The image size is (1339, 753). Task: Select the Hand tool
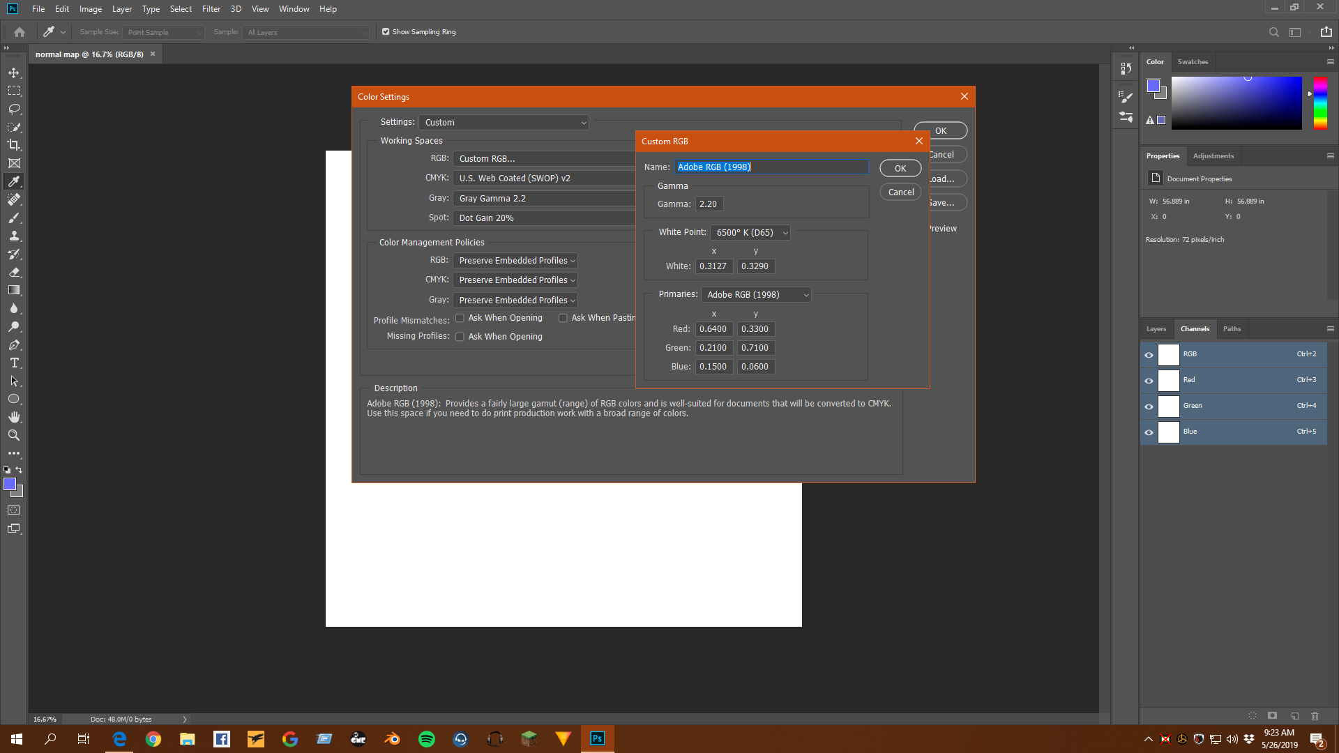14,417
